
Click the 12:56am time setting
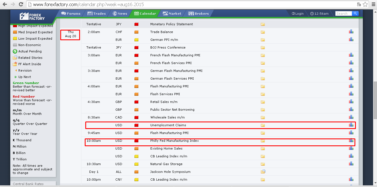point(319,14)
